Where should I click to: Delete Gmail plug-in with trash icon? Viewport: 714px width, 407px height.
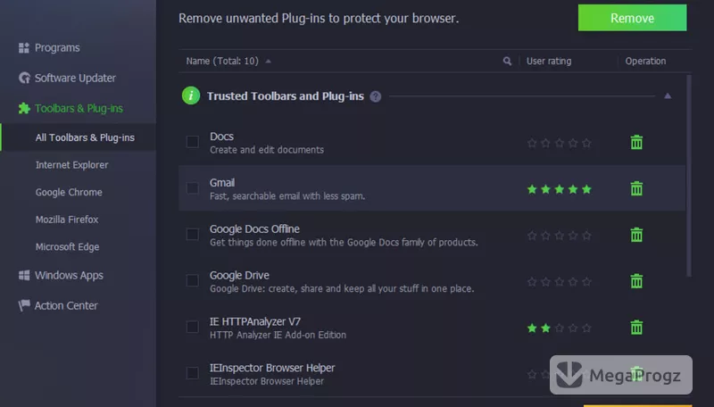636,188
